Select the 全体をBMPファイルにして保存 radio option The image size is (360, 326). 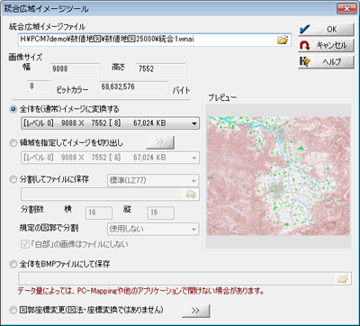pyautogui.click(x=13, y=265)
